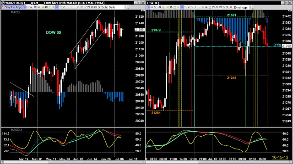Toggle the highlighted square button in 30 minutes toolbar
This screenshot has width=293, height=164.
(182, 7)
